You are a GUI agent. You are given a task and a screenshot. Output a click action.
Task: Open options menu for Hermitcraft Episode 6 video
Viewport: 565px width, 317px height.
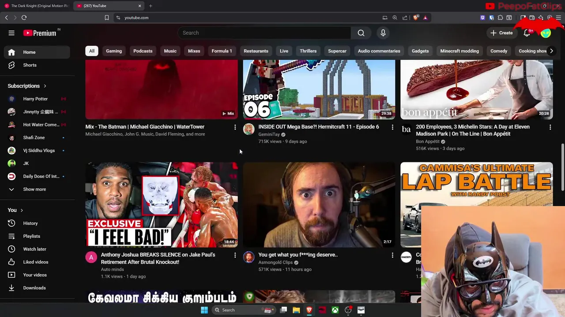(392, 127)
